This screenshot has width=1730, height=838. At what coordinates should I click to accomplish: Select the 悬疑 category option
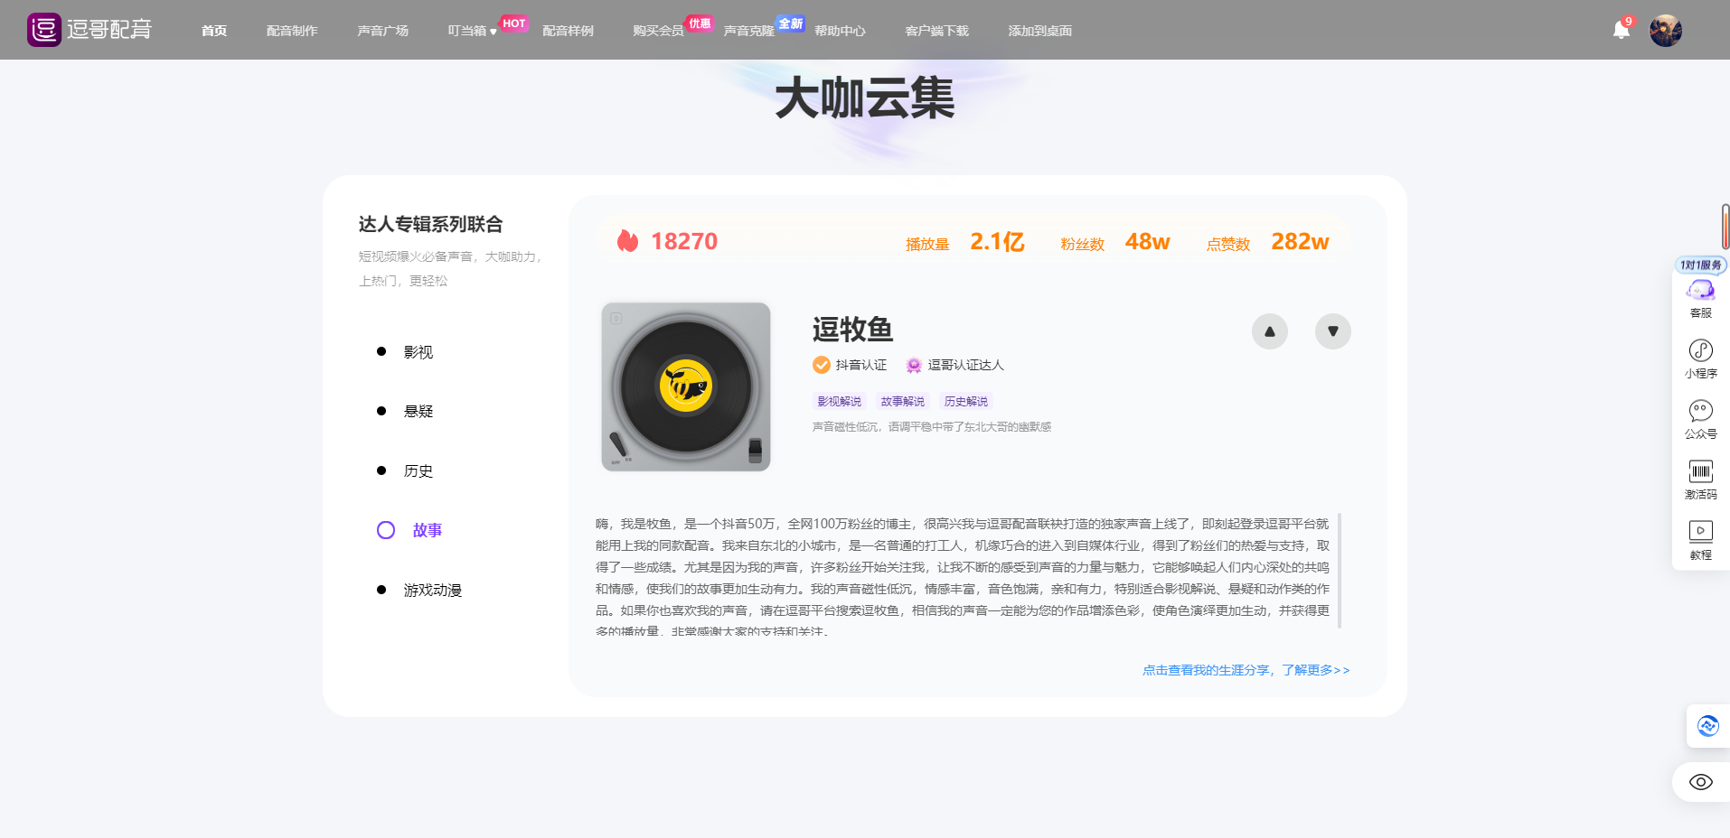[418, 411]
